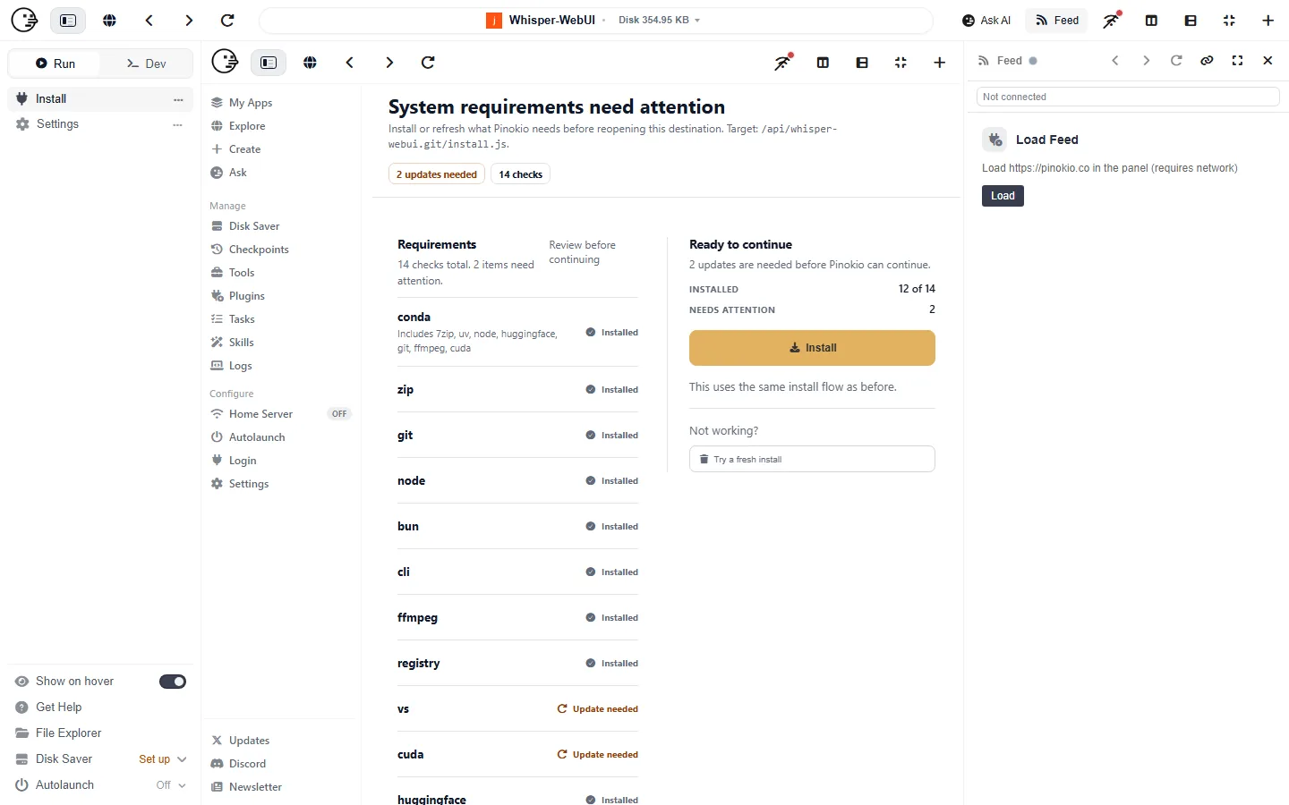This screenshot has height=805, width=1289.
Task: Close the Feed panel
Action: [1268, 61]
